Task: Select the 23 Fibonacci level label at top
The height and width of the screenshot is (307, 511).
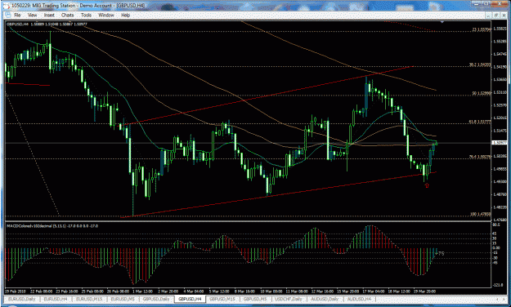Action: pyautogui.click(x=482, y=29)
